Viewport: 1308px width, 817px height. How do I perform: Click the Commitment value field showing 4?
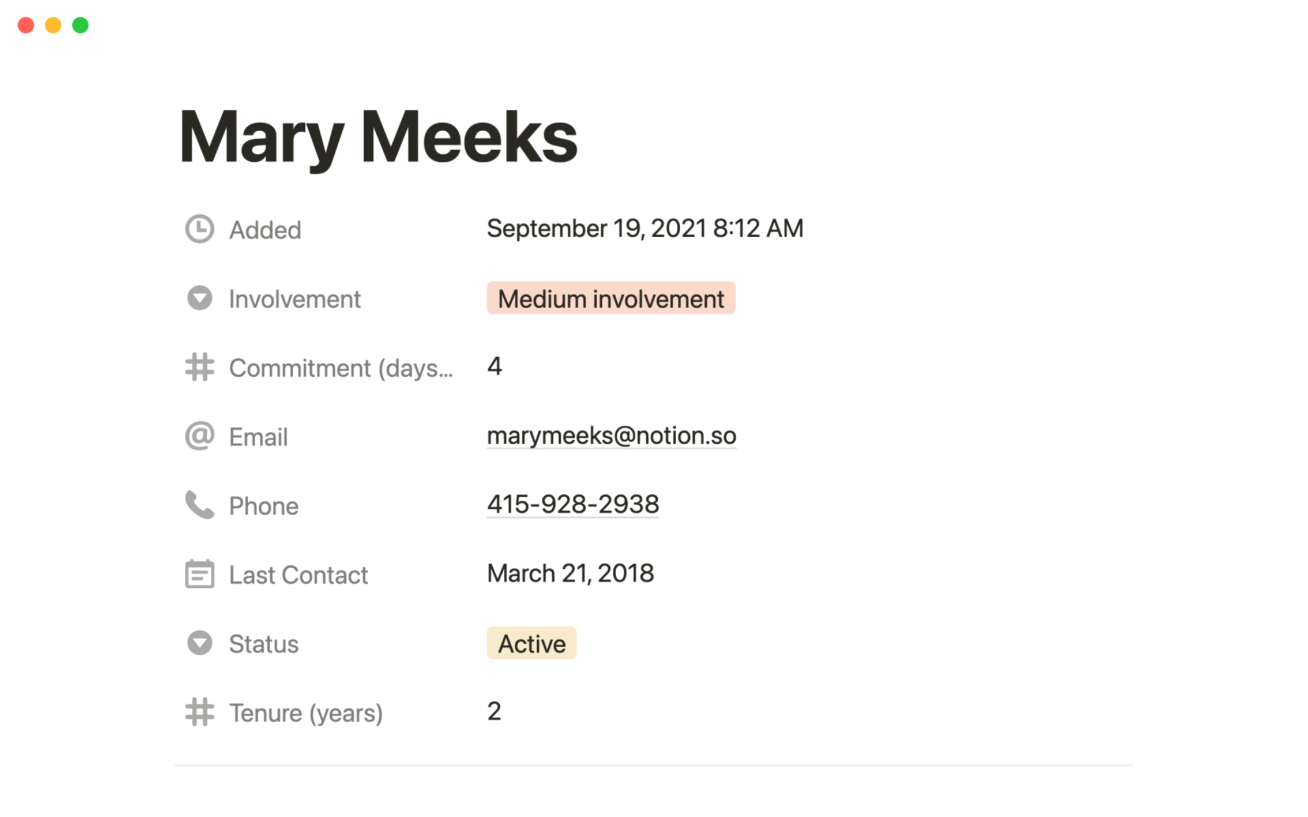coord(495,366)
